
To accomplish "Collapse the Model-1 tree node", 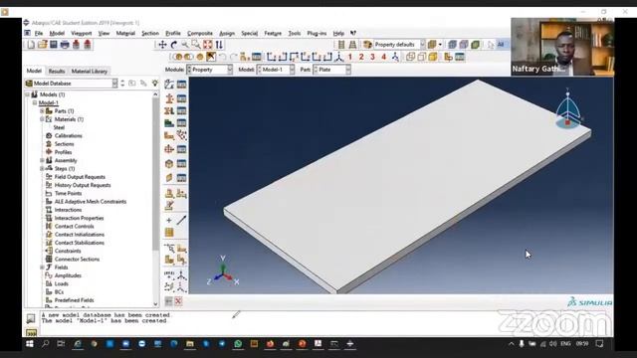I will (35, 102).
